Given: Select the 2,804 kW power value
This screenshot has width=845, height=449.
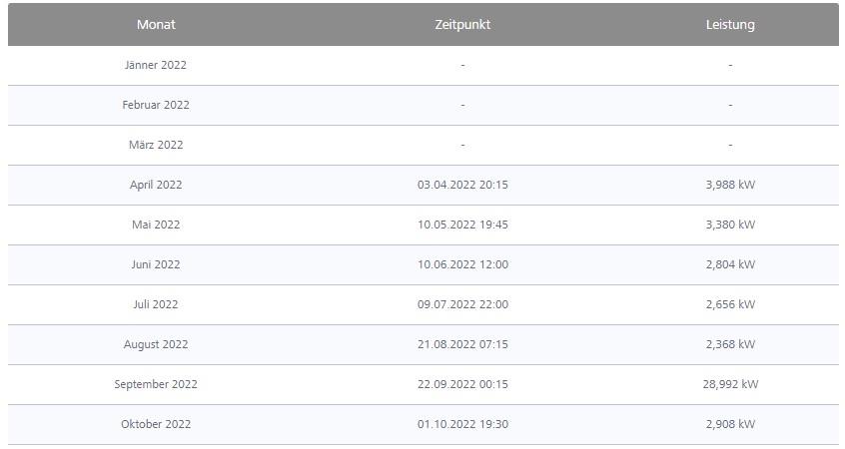Looking at the screenshot, I should (730, 264).
